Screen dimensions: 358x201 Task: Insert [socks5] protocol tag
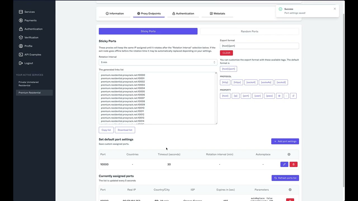[x=281, y=82]
